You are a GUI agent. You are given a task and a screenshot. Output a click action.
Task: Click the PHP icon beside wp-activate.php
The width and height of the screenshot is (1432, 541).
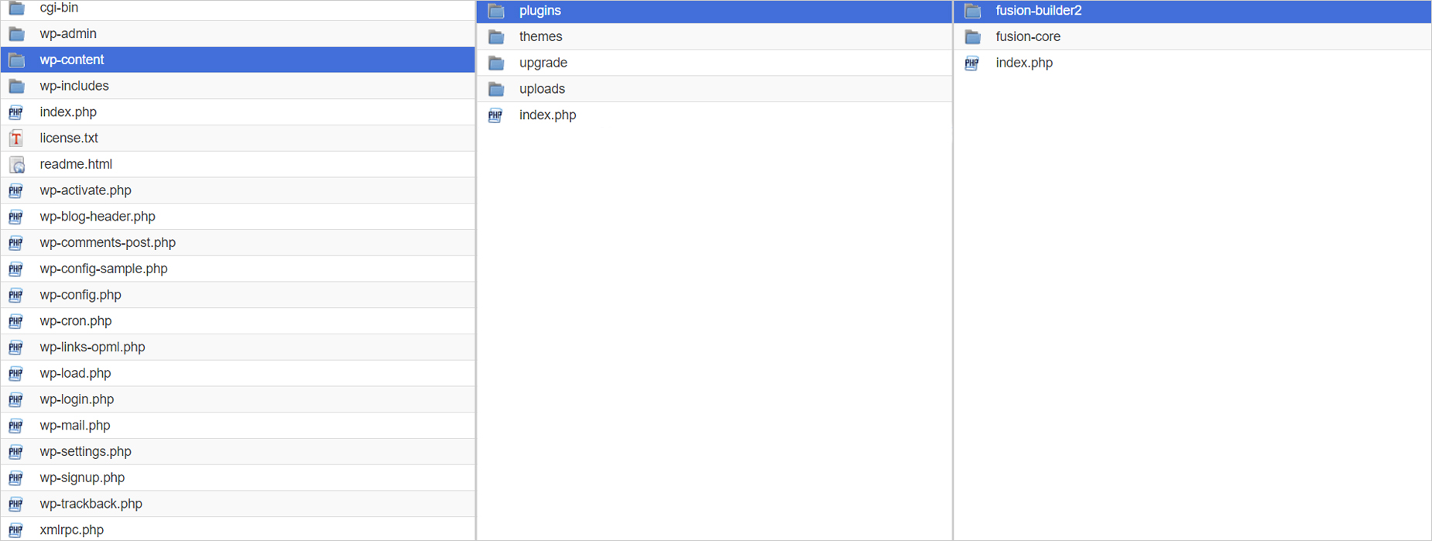[15, 190]
